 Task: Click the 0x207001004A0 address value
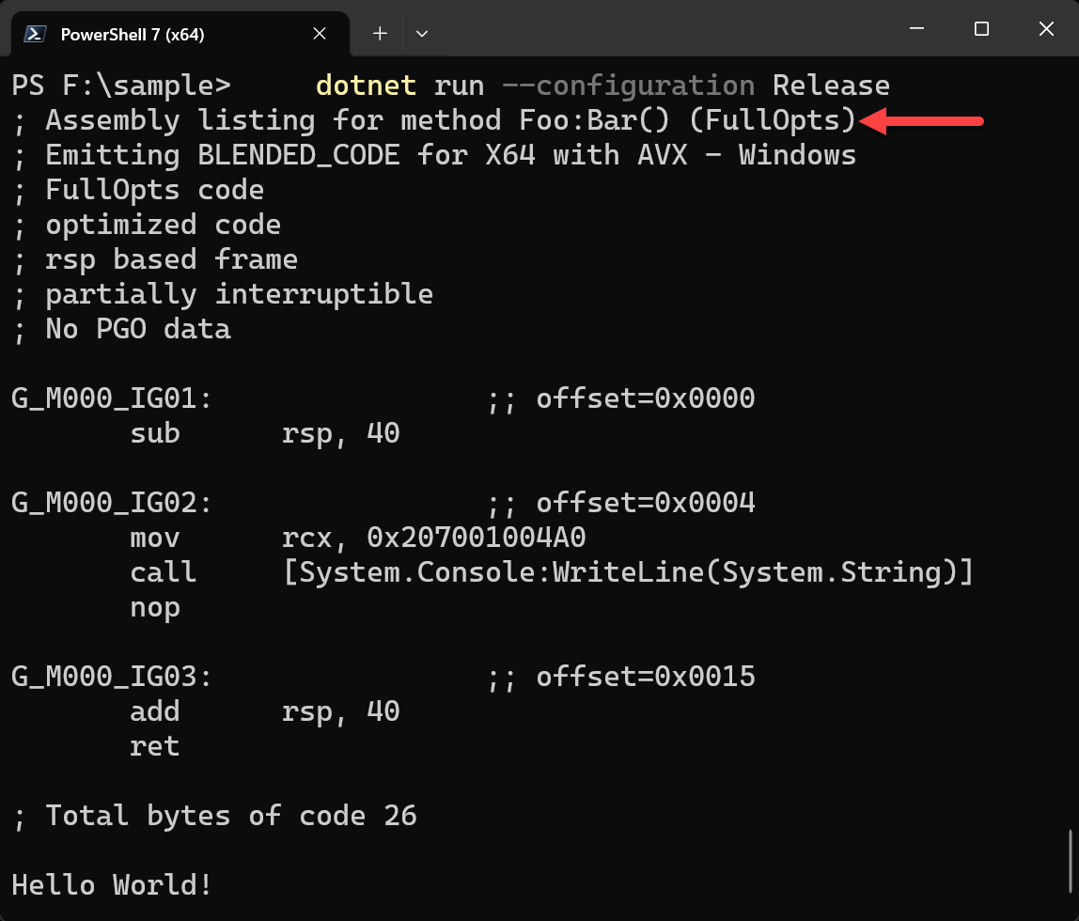[x=477, y=538]
